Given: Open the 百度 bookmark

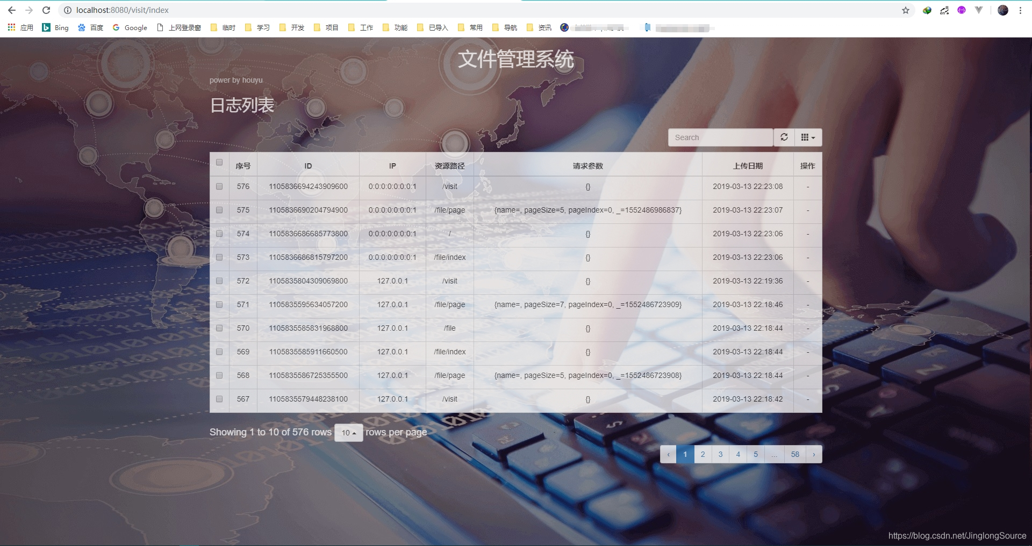Looking at the screenshot, I should [x=90, y=27].
